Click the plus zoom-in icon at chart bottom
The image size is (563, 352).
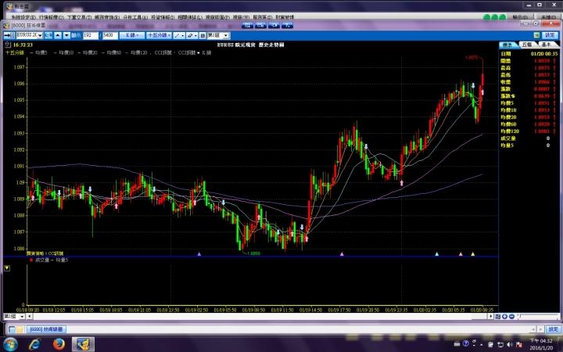click(x=504, y=317)
